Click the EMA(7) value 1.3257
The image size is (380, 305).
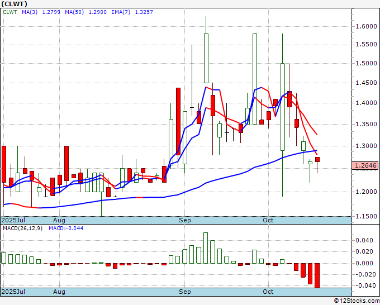[144, 12]
